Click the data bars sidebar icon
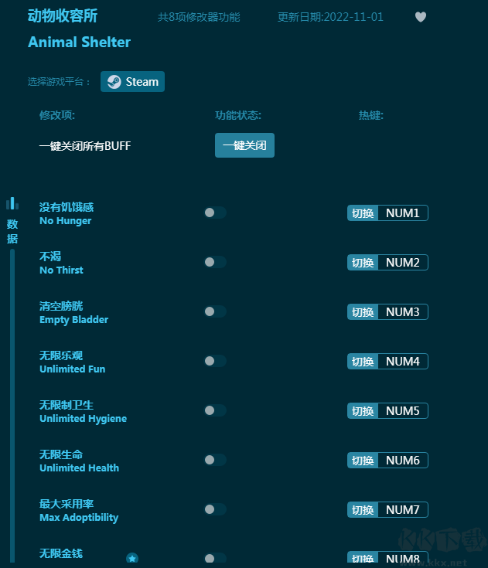This screenshot has height=568, width=488. tap(12, 204)
